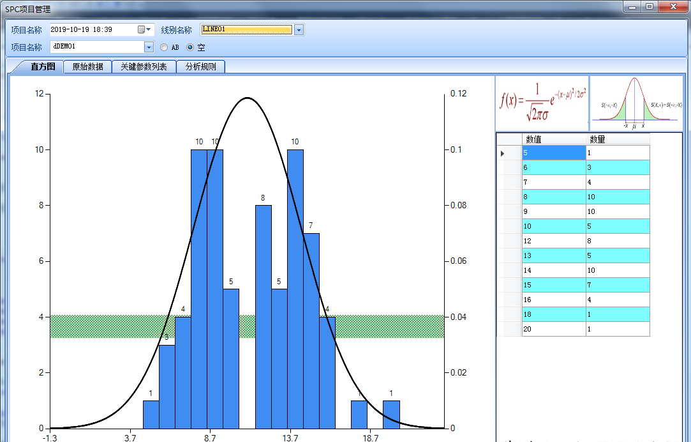Click the row indicator arrow in grid
691x442 pixels.
503,153
